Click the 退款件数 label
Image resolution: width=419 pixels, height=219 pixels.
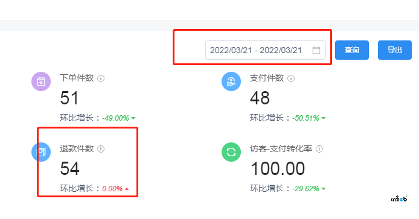pyautogui.click(x=77, y=148)
